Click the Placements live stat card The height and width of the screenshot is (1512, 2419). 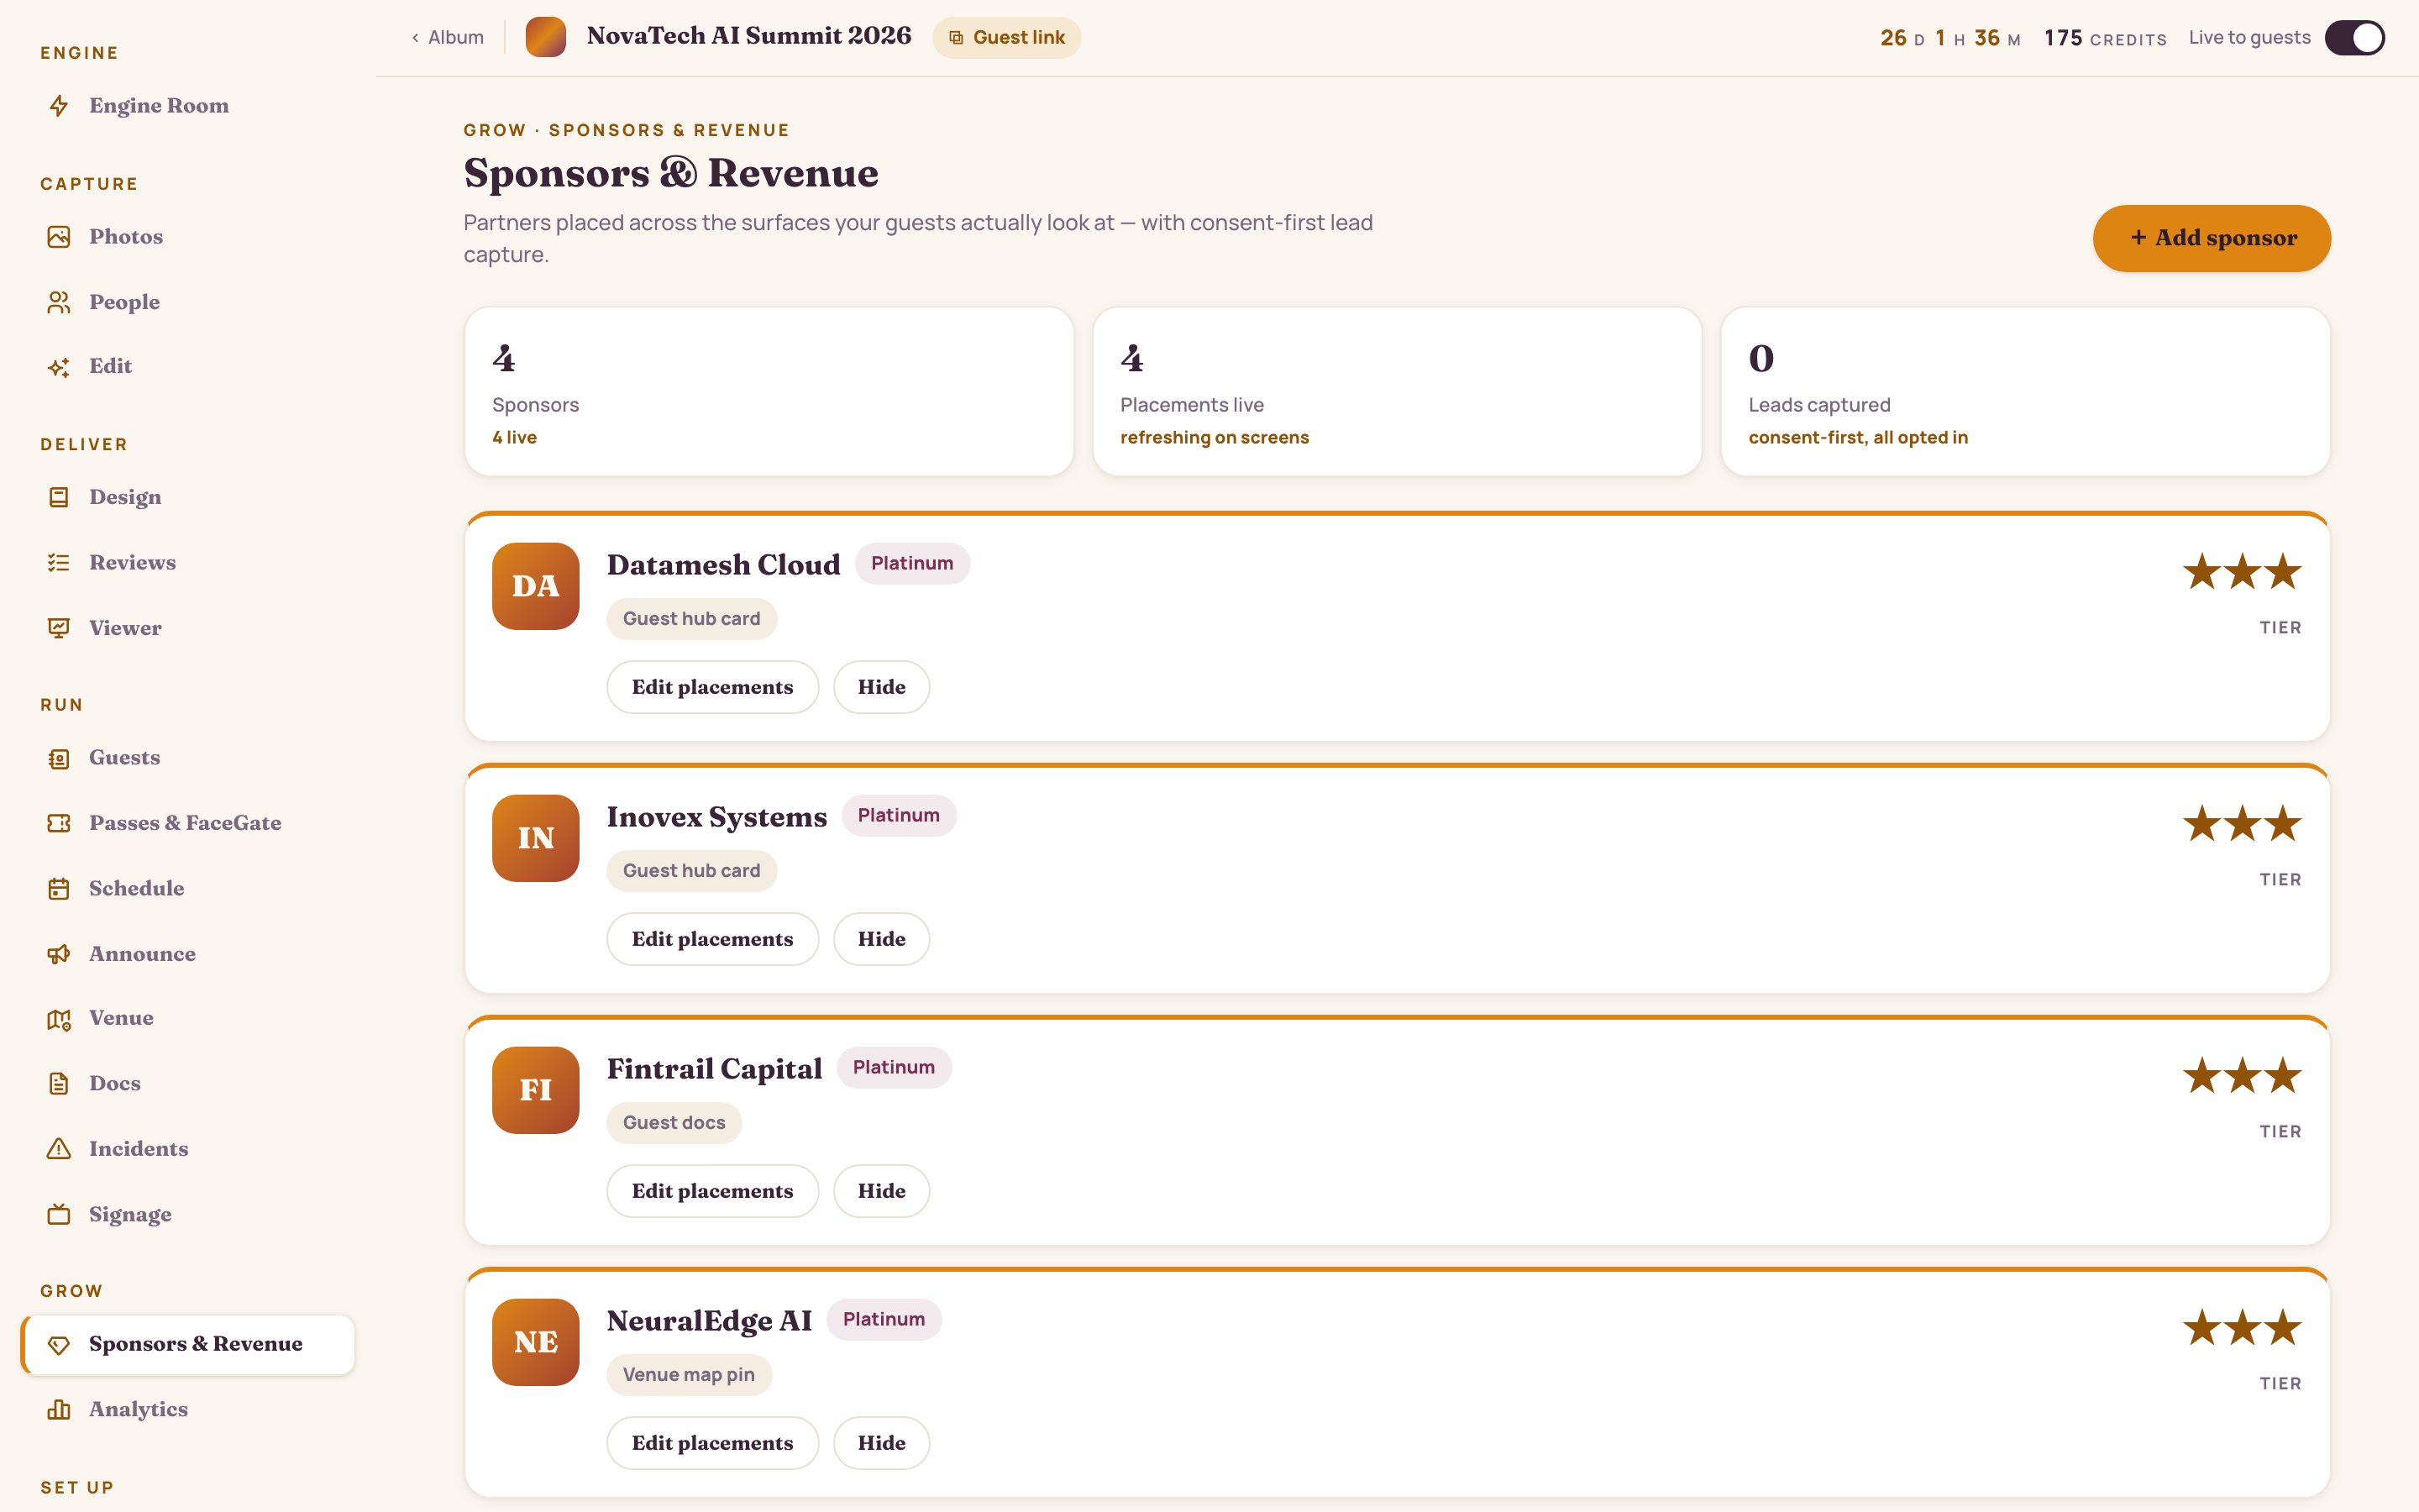point(1398,391)
